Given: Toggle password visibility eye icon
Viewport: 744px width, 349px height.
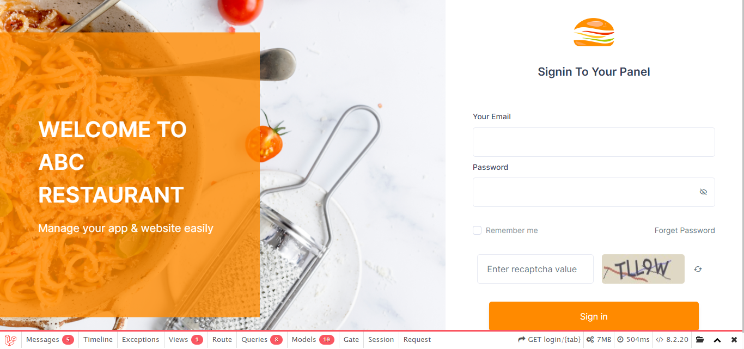Looking at the screenshot, I should (703, 192).
